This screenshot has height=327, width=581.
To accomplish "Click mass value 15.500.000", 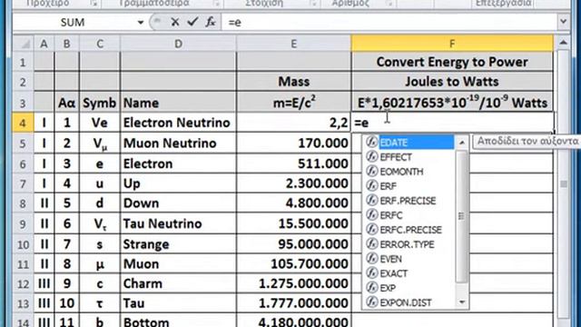I will 293,224.
